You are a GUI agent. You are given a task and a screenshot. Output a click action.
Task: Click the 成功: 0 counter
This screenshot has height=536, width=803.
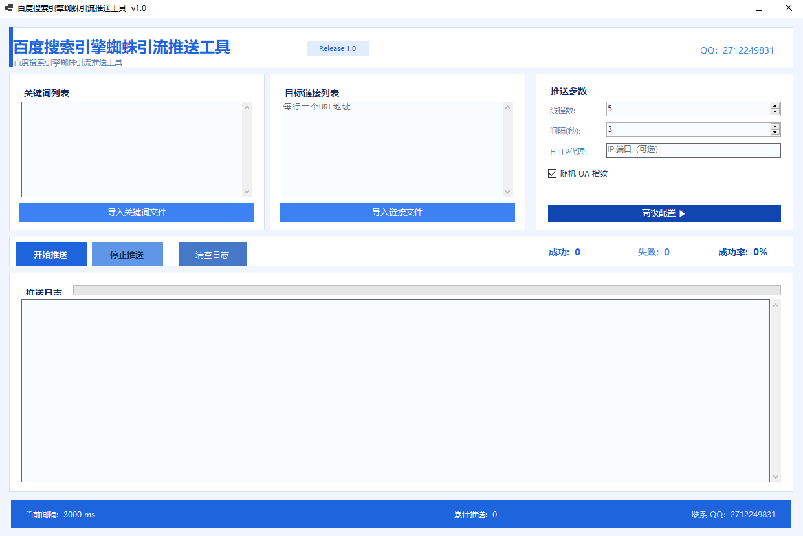(564, 252)
